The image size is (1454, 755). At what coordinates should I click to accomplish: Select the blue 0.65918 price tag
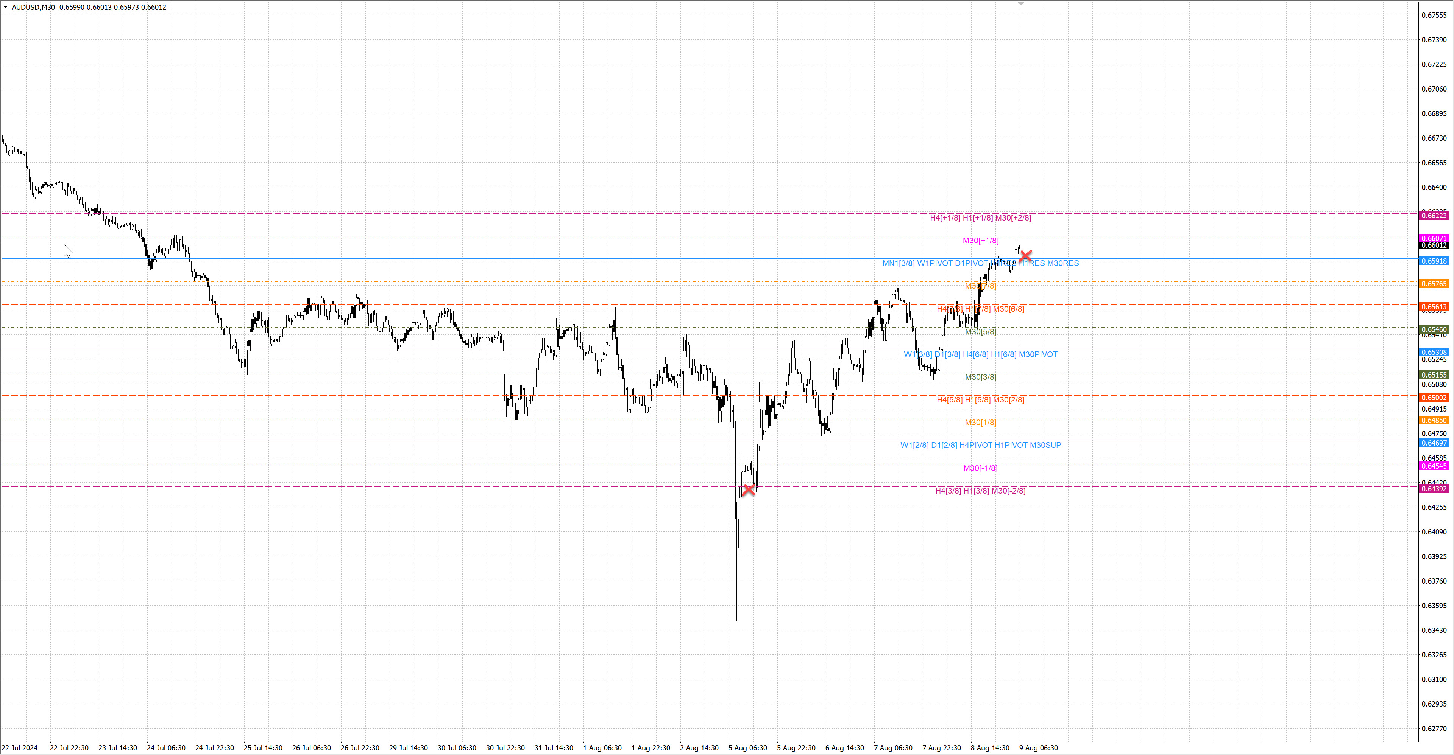[1434, 261]
